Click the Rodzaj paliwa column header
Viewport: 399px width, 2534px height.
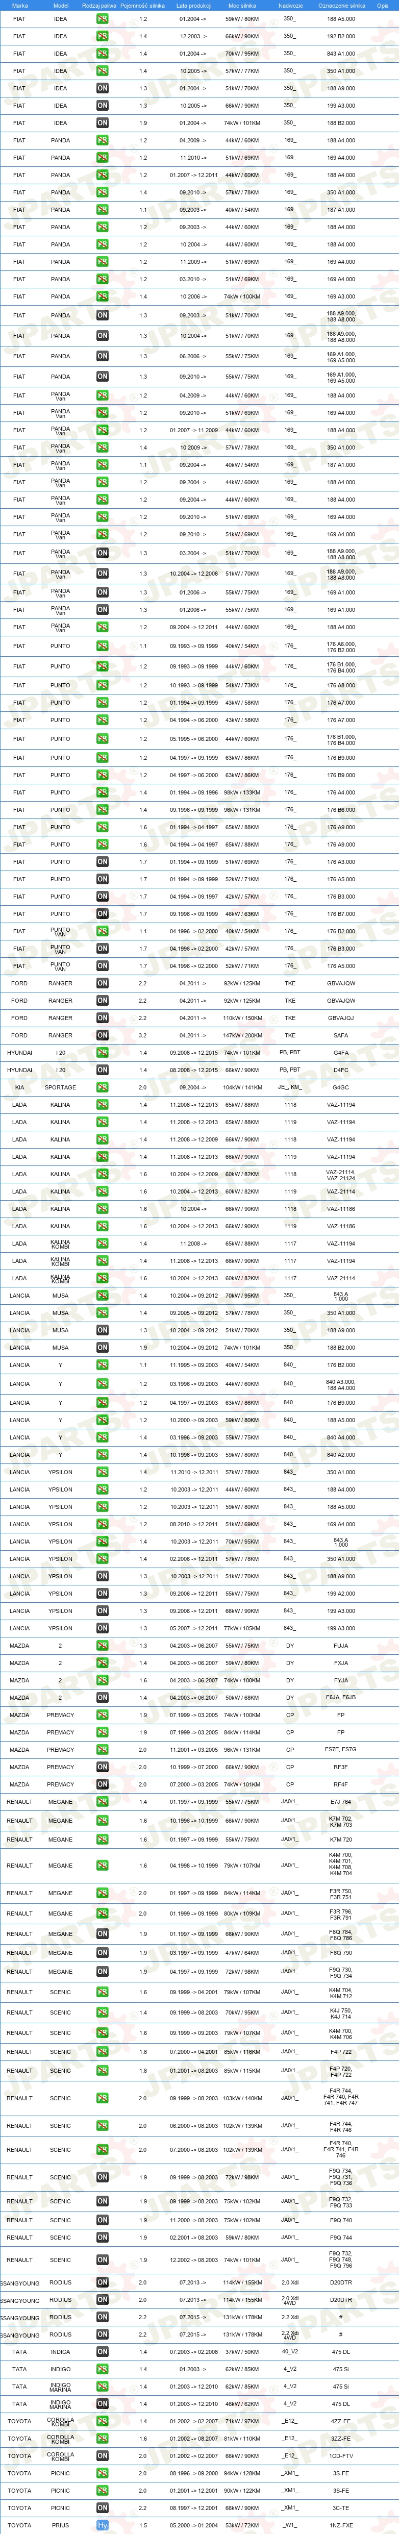(x=99, y=5)
